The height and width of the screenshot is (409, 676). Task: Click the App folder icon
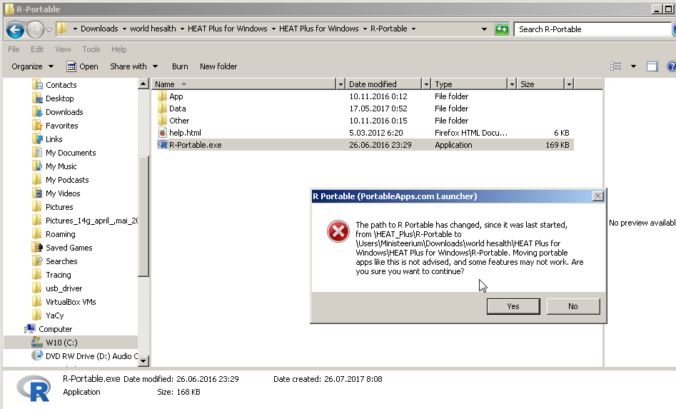tap(162, 96)
